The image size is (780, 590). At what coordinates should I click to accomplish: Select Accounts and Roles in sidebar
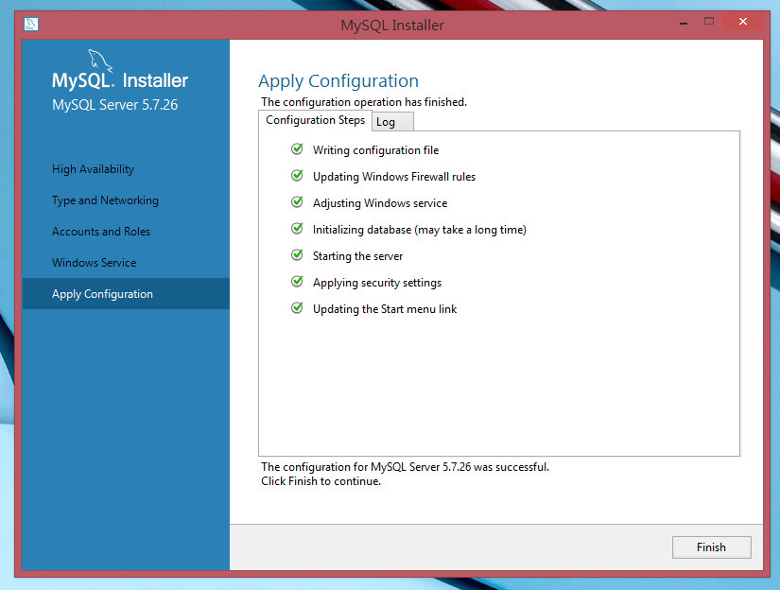pos(101,232)
